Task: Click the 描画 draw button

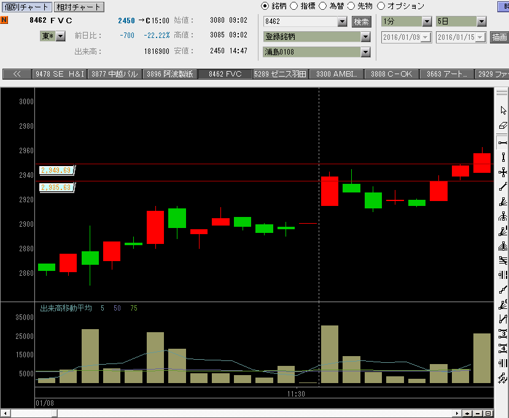Action: [x=499, y=37]
